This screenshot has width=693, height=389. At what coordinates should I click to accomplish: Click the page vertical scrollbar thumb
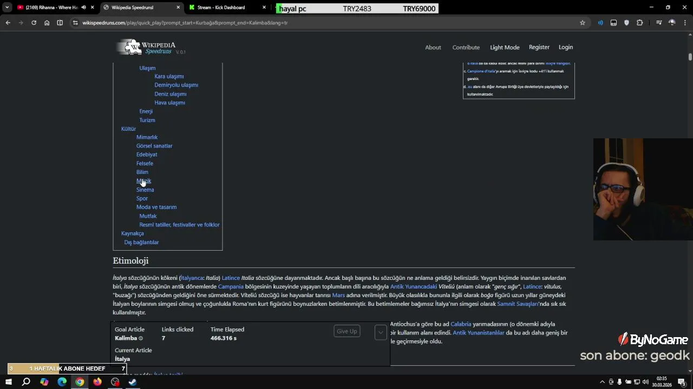[x=690, y=57]
